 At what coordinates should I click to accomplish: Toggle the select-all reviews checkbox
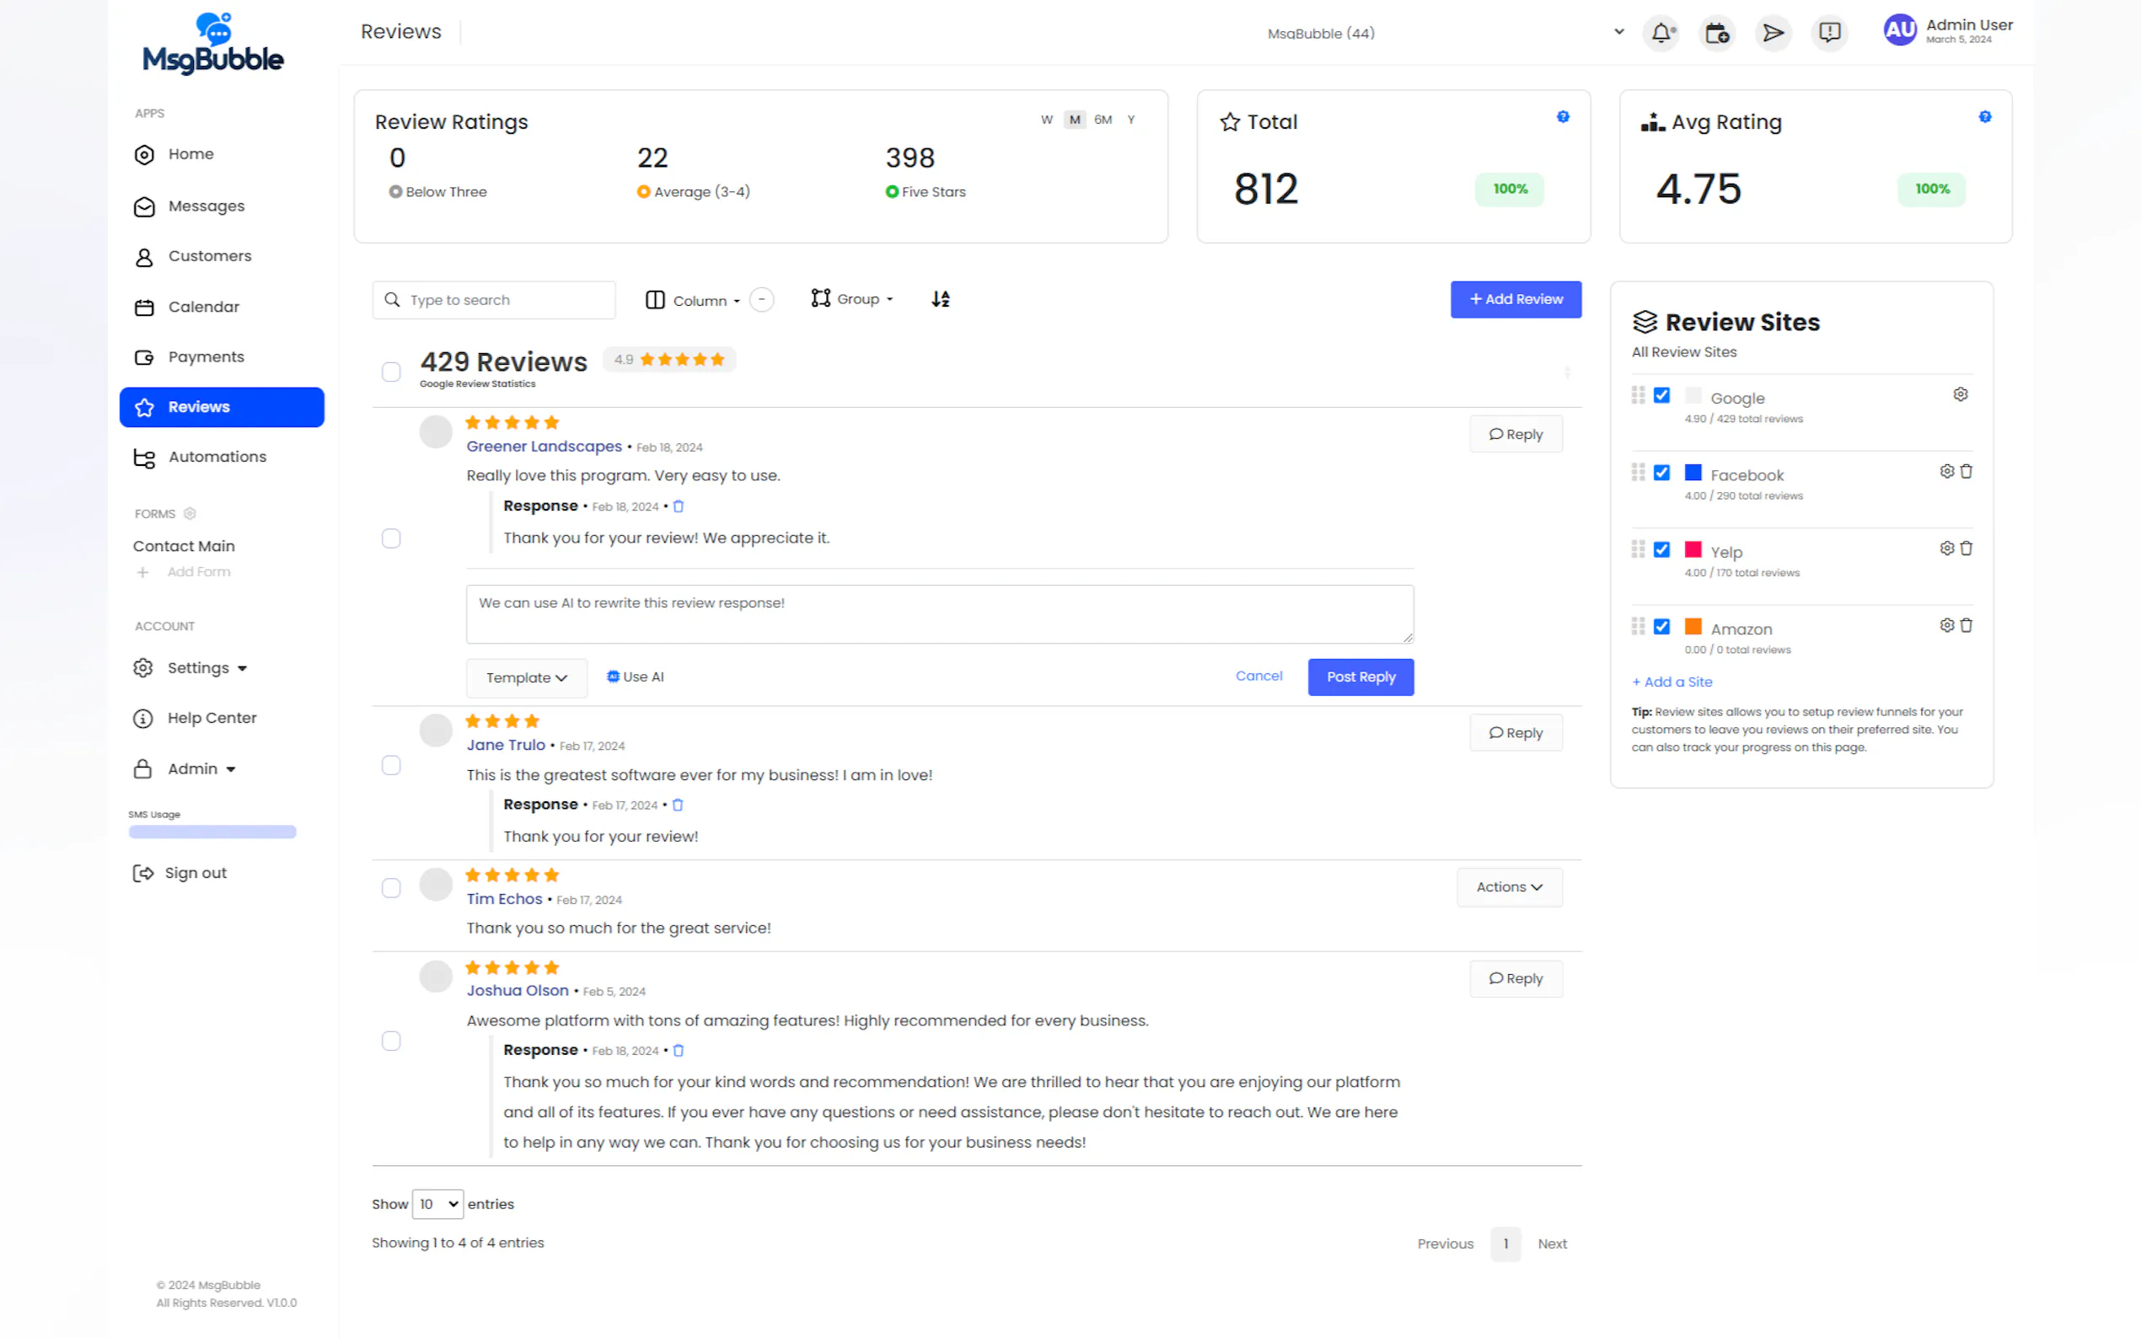pyautogui.click(x=390, y=372)
